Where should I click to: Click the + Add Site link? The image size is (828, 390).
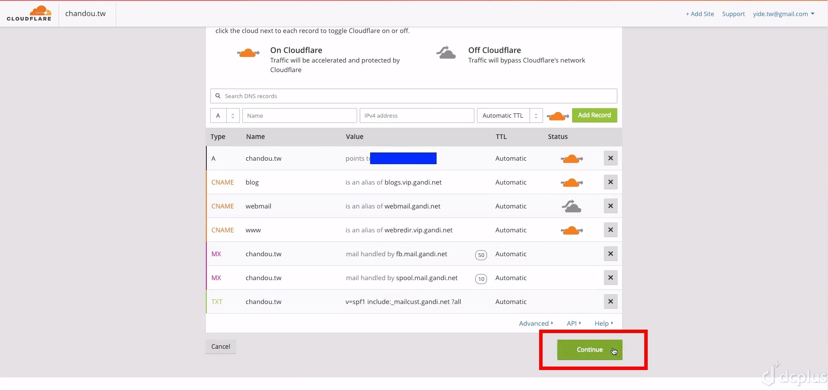699,14
